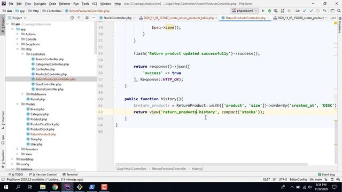This screenshot has height=192, width=342.
Task: Hide the Project panel
Action: click(x=94, y=18)
